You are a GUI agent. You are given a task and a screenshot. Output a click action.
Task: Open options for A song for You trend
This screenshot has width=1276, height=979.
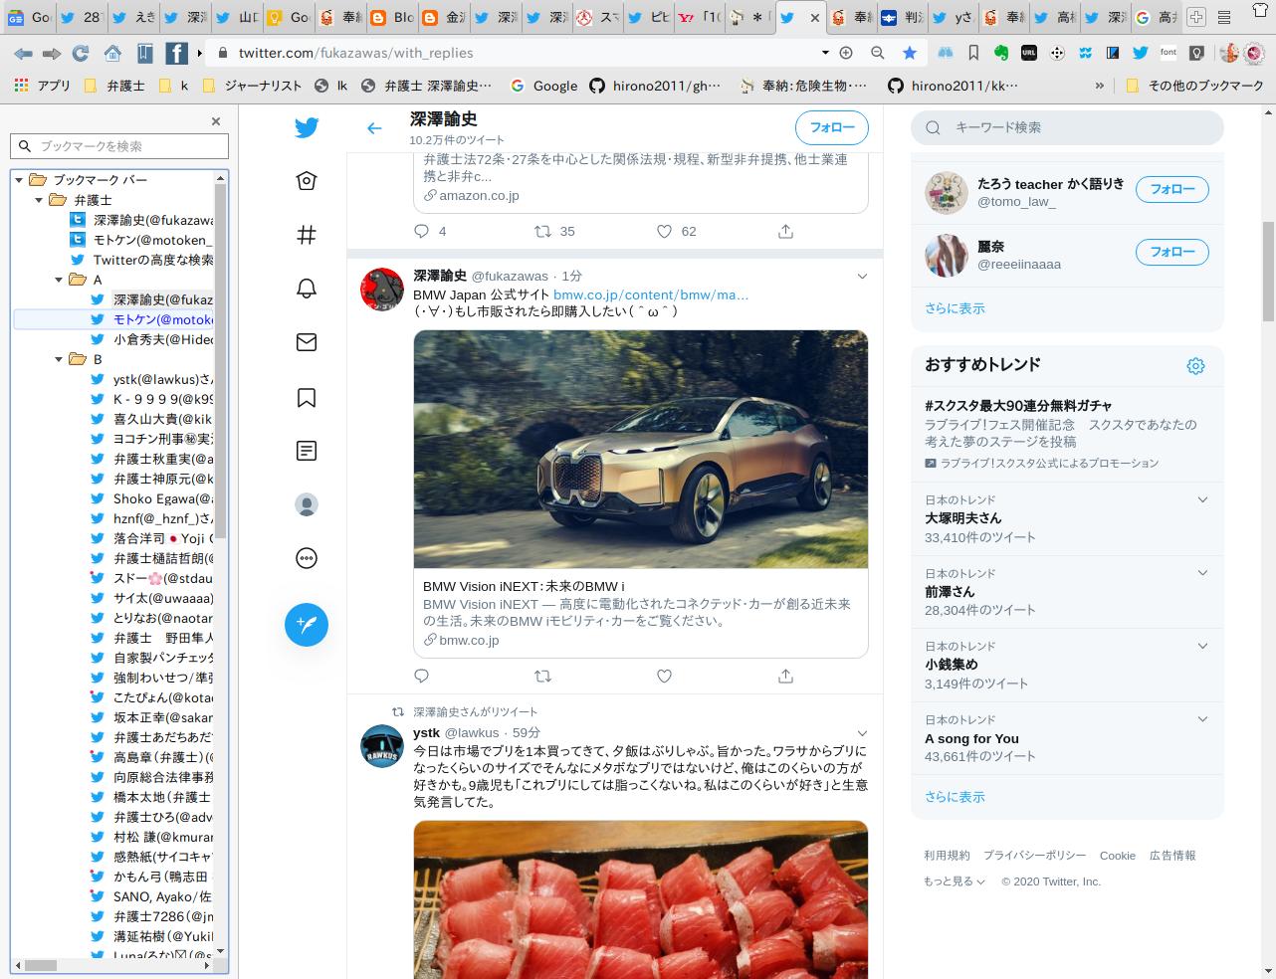coord(1202,719)
